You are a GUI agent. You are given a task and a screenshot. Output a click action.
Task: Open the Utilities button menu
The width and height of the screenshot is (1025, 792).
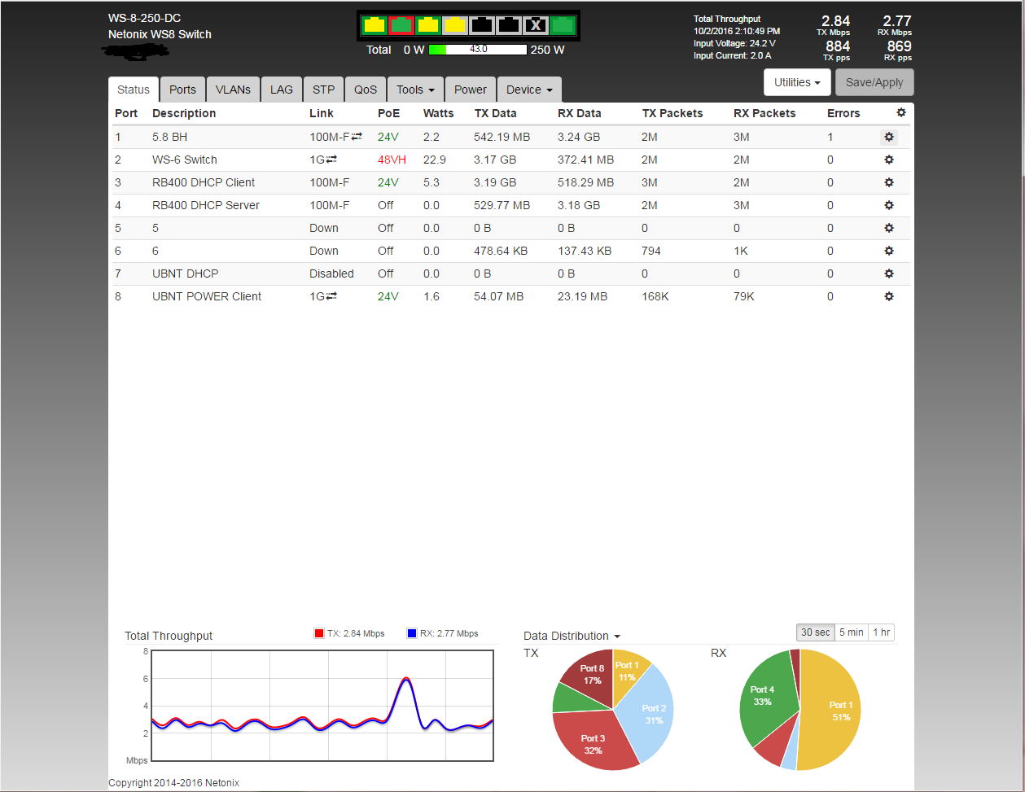click(x=797, y=82)
